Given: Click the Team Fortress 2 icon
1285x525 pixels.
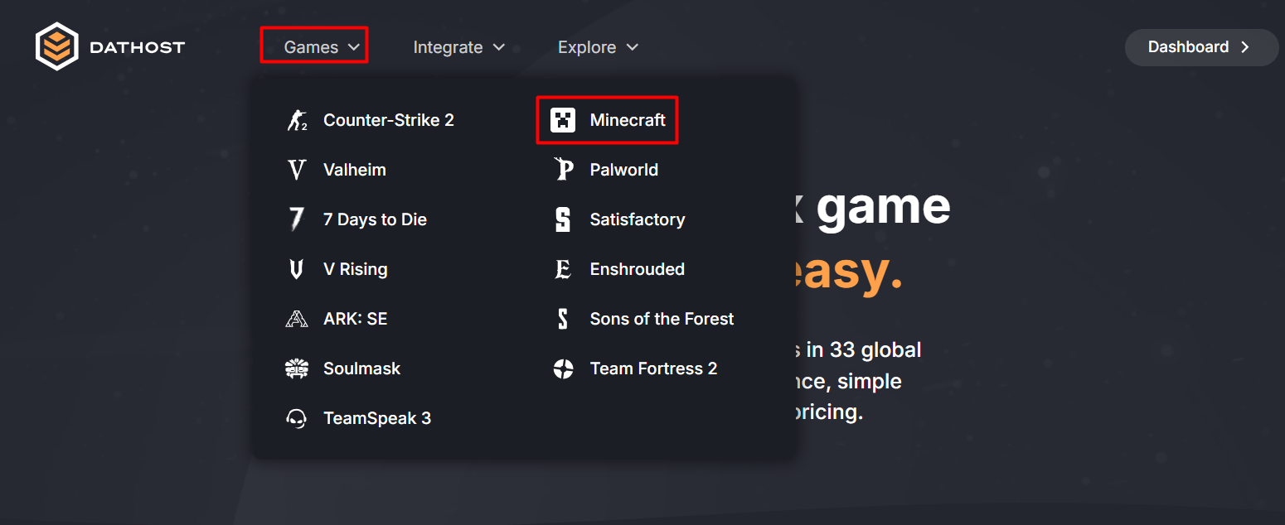Looking at the screenshot, I should click(563, 368).
